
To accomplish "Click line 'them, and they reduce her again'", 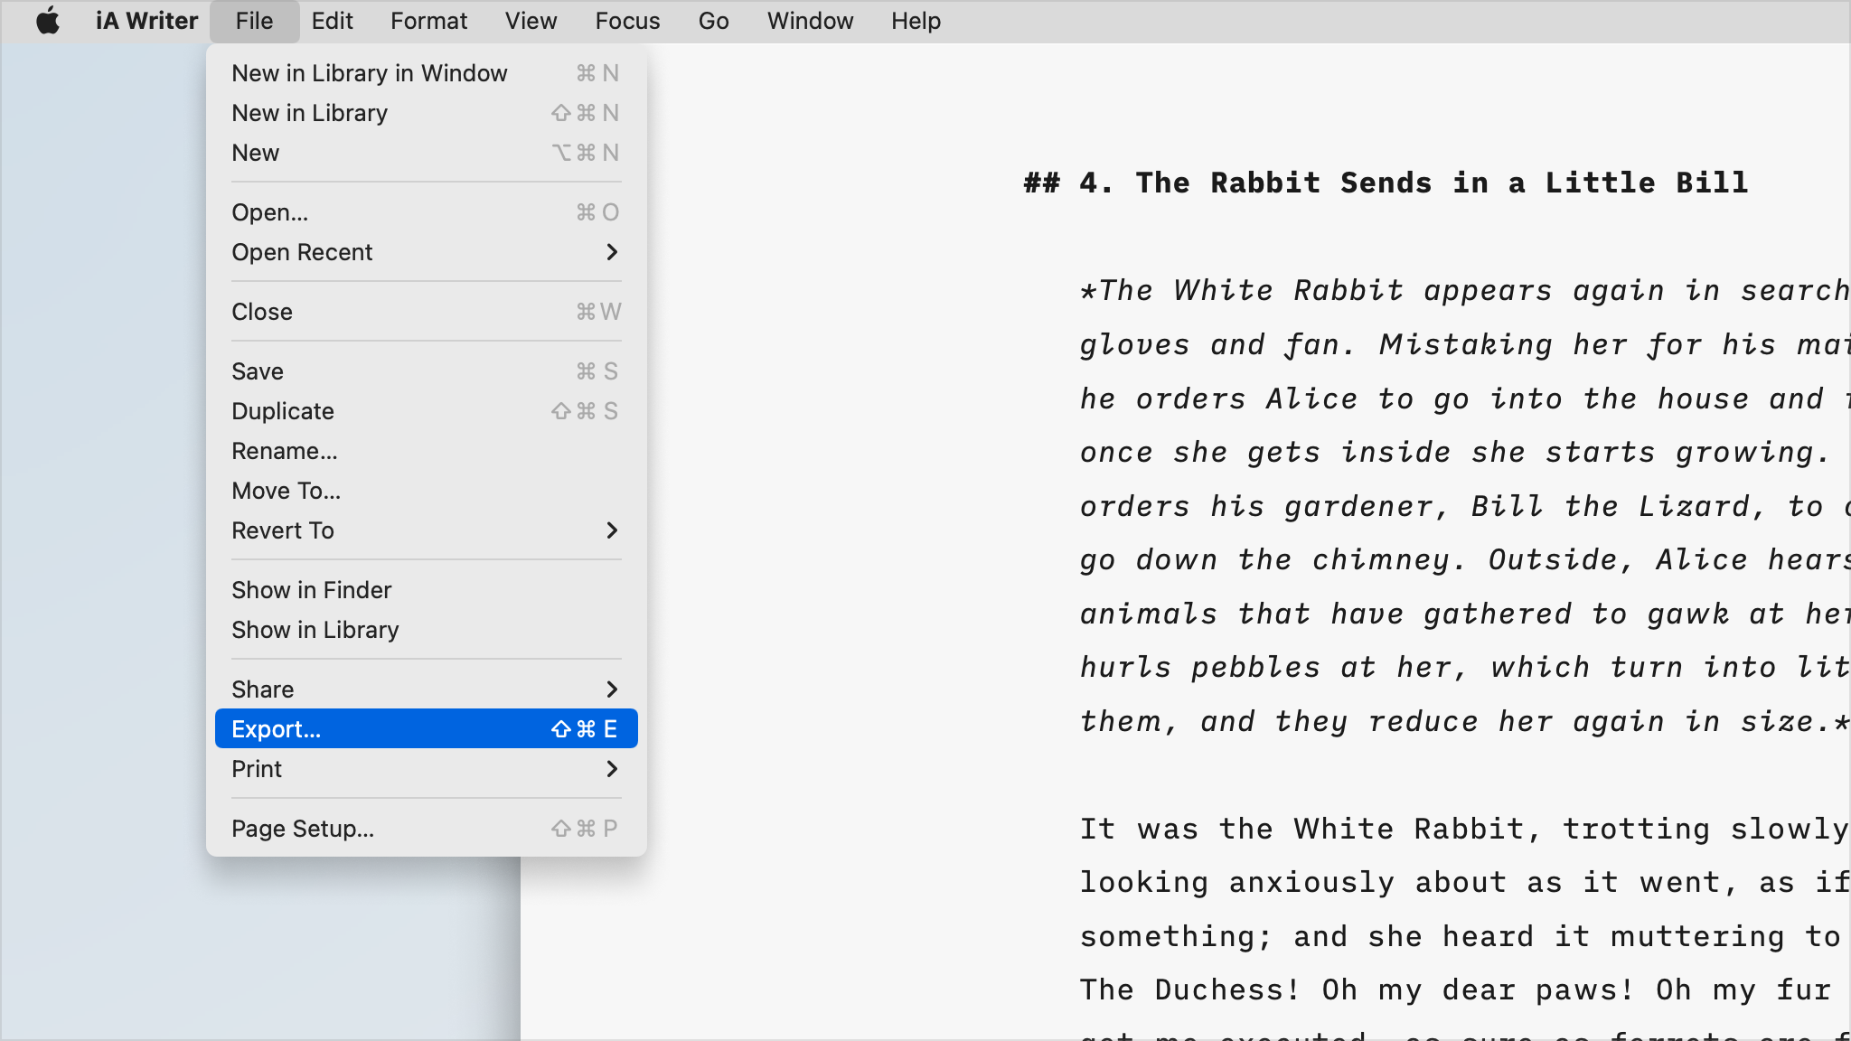I will pos(1465,721).
